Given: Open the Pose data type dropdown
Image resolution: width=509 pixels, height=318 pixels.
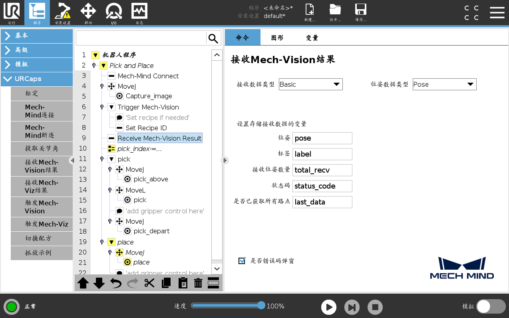Looking at the screenshot, I should tap(444, 84).
